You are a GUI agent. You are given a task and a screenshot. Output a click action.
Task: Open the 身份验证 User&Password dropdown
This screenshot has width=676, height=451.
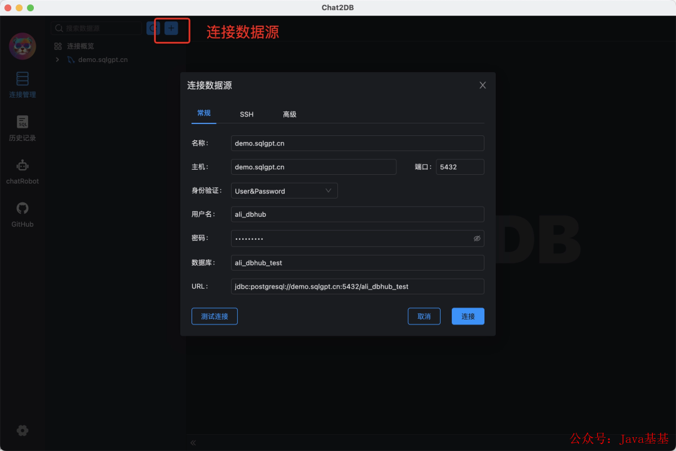(284, 191)
